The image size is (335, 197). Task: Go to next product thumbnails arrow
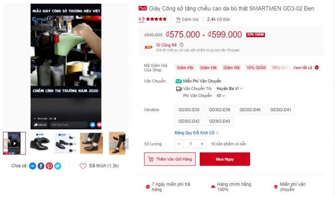click(x=126, y=143)
